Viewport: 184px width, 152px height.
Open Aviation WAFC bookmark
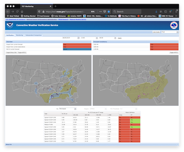(x=75, y=16)
